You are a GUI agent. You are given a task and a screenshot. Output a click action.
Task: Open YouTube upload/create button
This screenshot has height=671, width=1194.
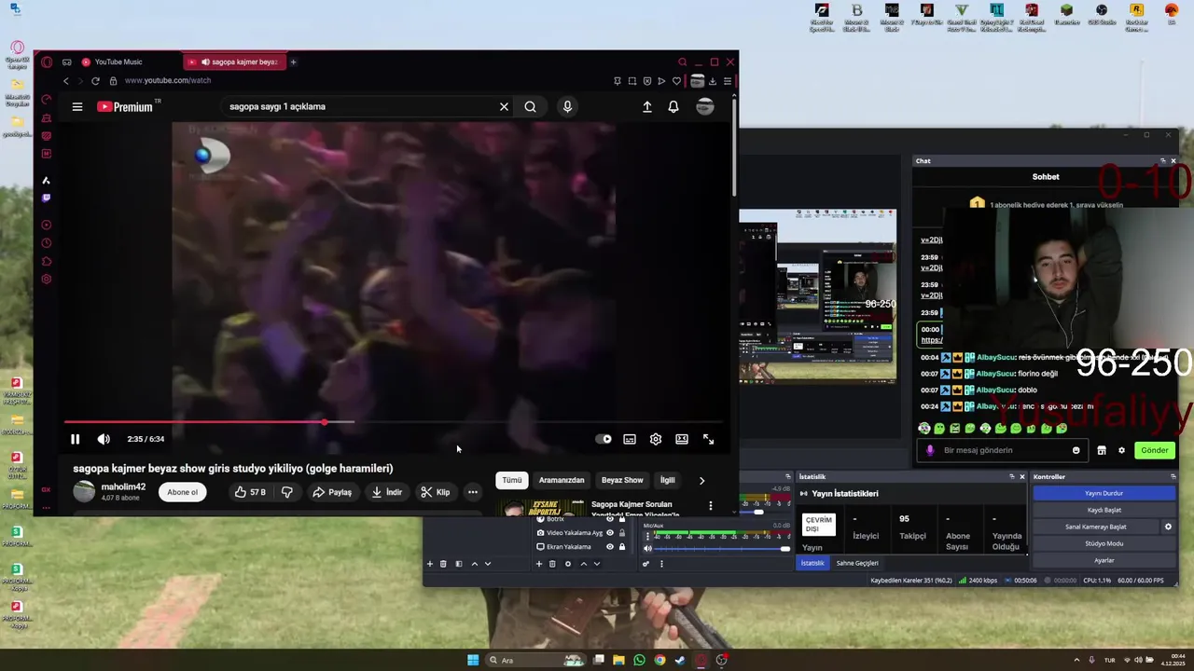[x=647, y=106]
